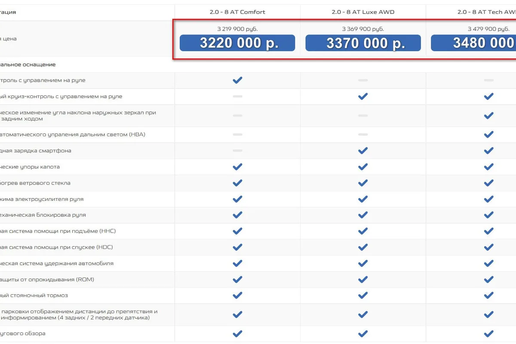The image size is (516, 344).
Task: Click Luxe AWD dash in HBA row
Action: (363, 135)
